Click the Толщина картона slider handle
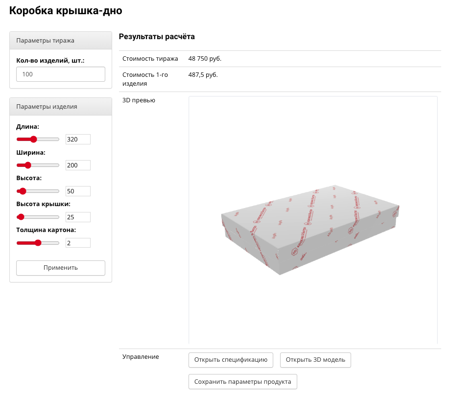This screenshot has height=397, width=451. [x=38, y=243]
